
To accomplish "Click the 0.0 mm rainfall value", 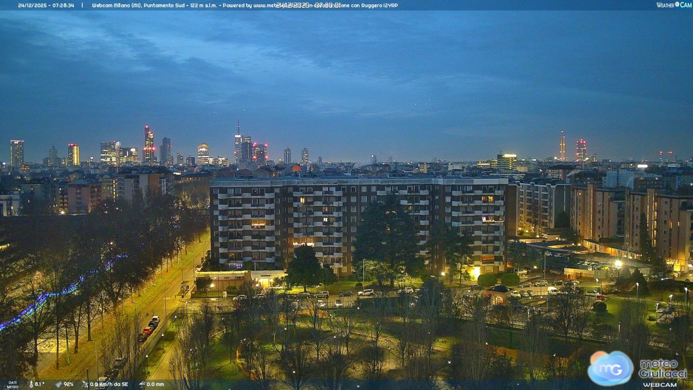I will [x=155, y=384].
